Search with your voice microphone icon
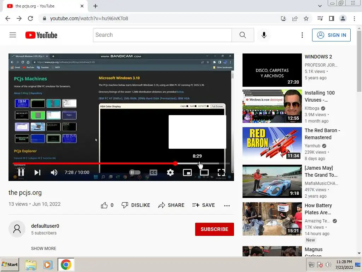Screen dimensions: 362x272 pyautogui.click(x=264, y=35)
